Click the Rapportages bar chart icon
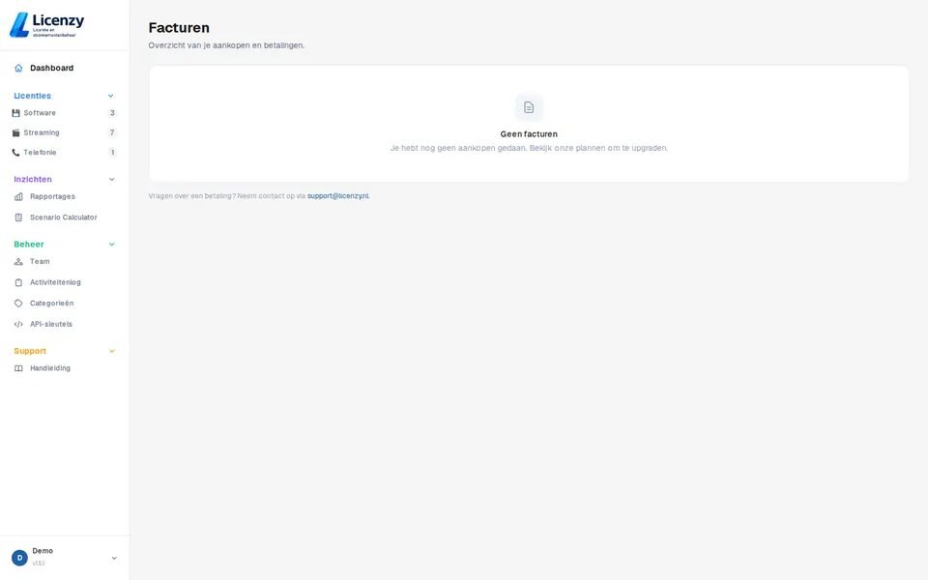 coord(18,196)
